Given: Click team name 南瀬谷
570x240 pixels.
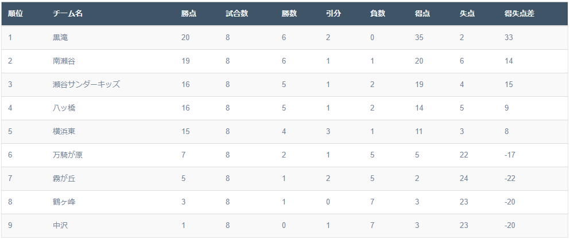Looking at the screenshot, I should pos(64,61).
